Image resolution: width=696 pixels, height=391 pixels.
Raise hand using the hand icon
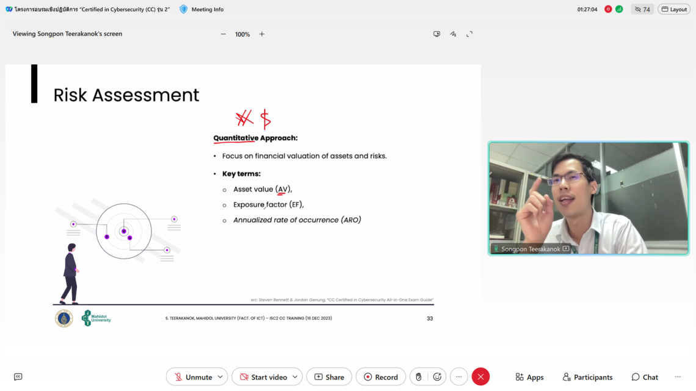point(418,377)
